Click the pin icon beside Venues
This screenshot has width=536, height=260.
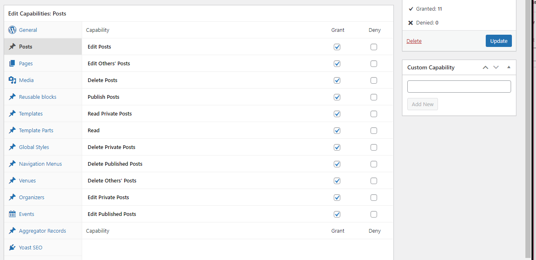coord(12,180)
